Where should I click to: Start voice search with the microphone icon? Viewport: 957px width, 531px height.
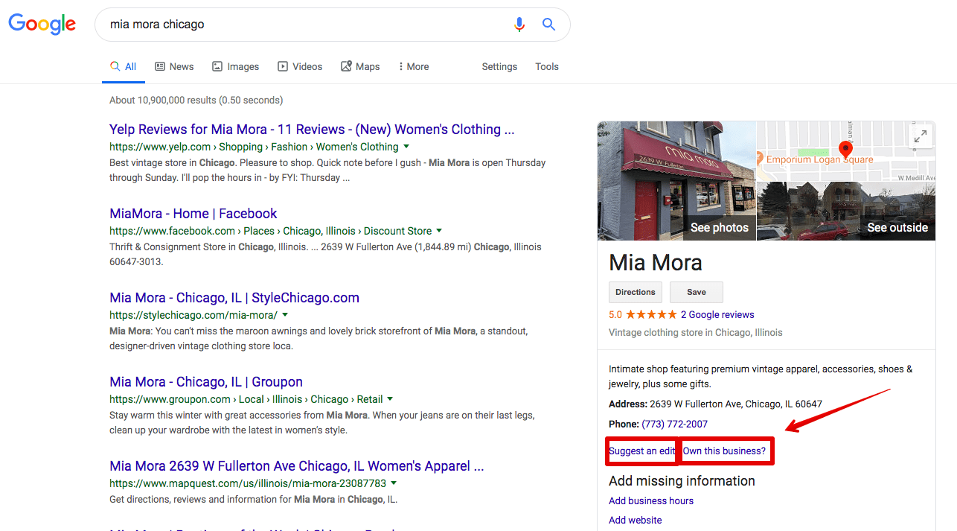[519, 25]
